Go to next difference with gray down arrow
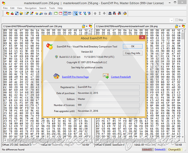188x153 pixels. click(104, 13)
